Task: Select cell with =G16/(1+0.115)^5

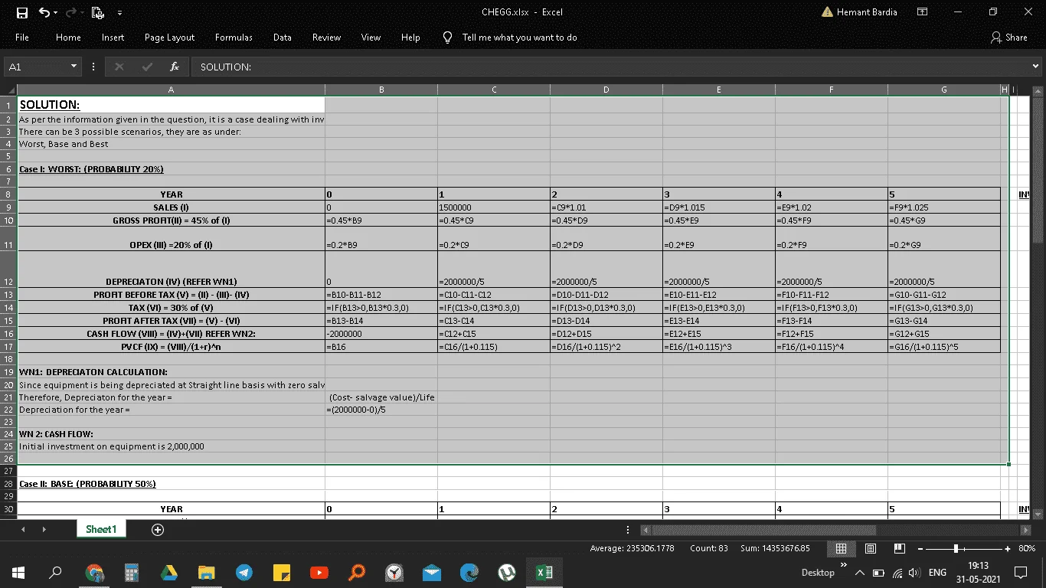Action: [944, 347]
